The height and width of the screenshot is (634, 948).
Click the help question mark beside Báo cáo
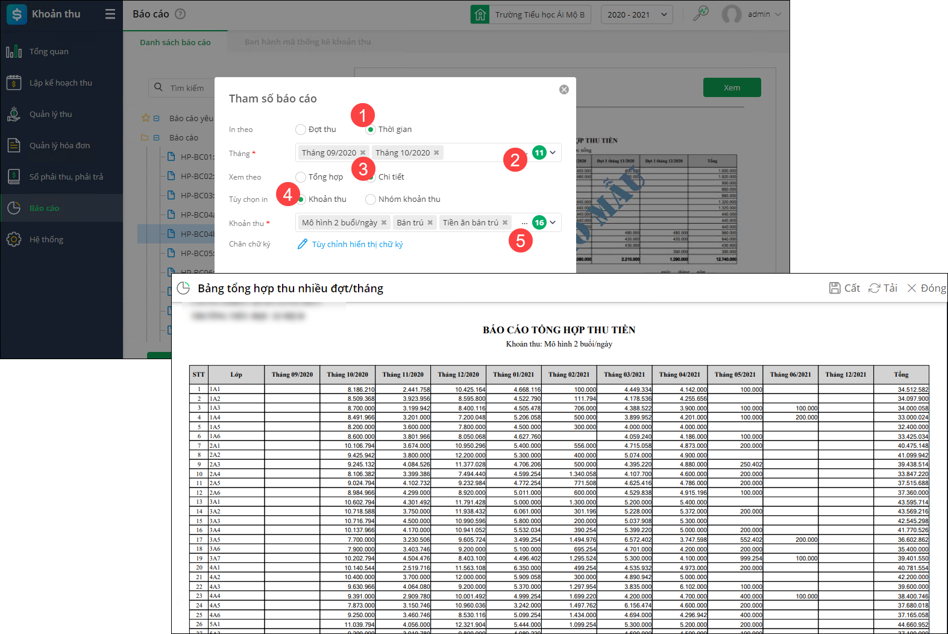tap(180, 14)
